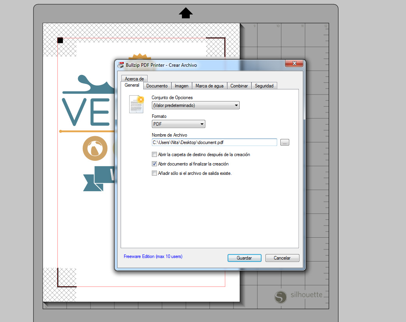Click the black registration square on the page
Image resolution: width=406 pixels, height=322 pixels.
60,40
